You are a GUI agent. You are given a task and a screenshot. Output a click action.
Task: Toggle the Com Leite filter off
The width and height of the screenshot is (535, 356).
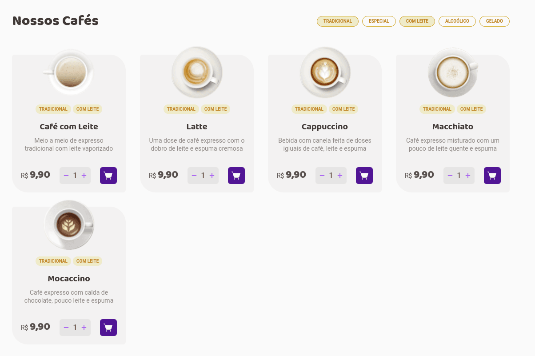[x=417, y=21]
